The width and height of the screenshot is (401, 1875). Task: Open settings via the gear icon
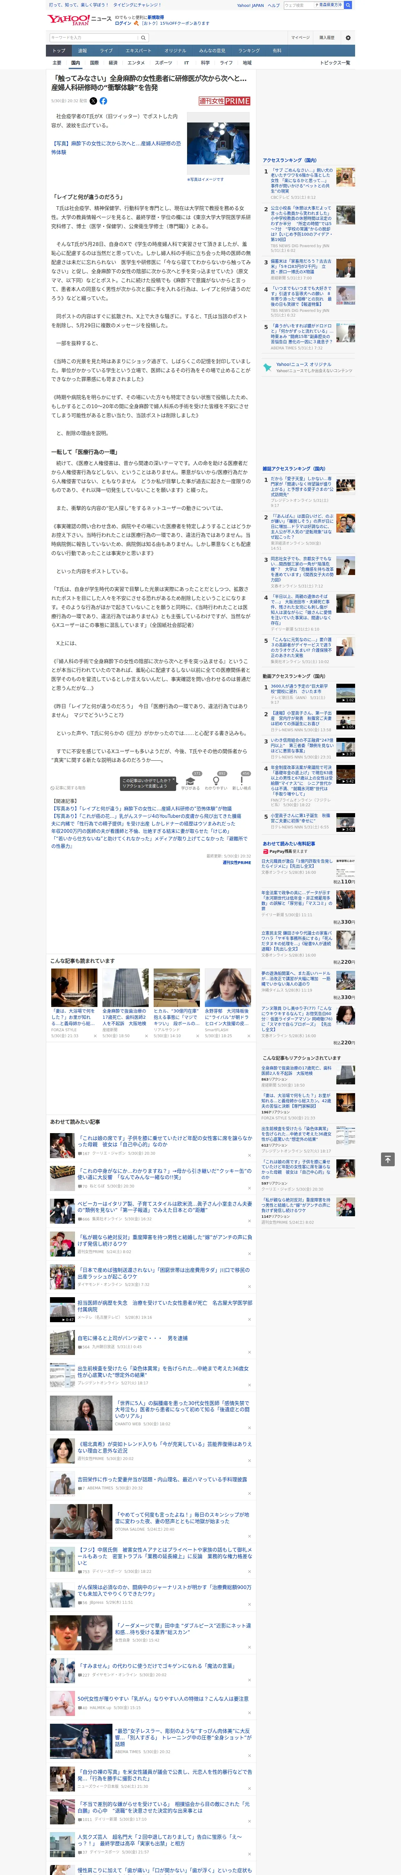click(348, 37)
